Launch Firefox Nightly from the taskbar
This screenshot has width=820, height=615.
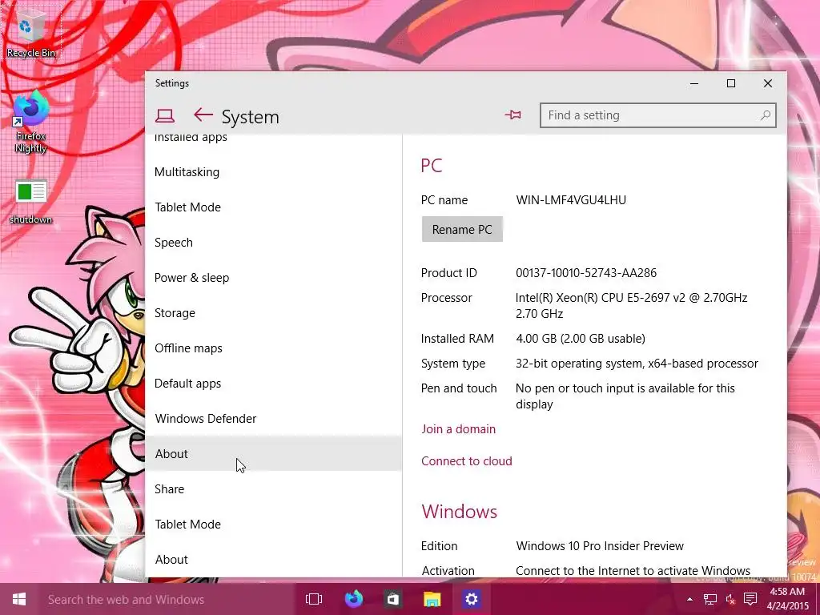click(x=353, y=599)
